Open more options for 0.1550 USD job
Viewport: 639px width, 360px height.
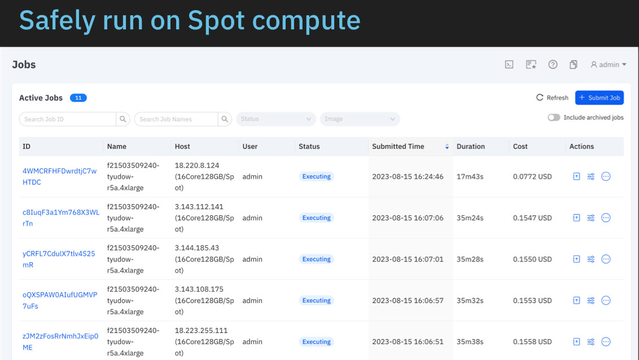(606, 259)
